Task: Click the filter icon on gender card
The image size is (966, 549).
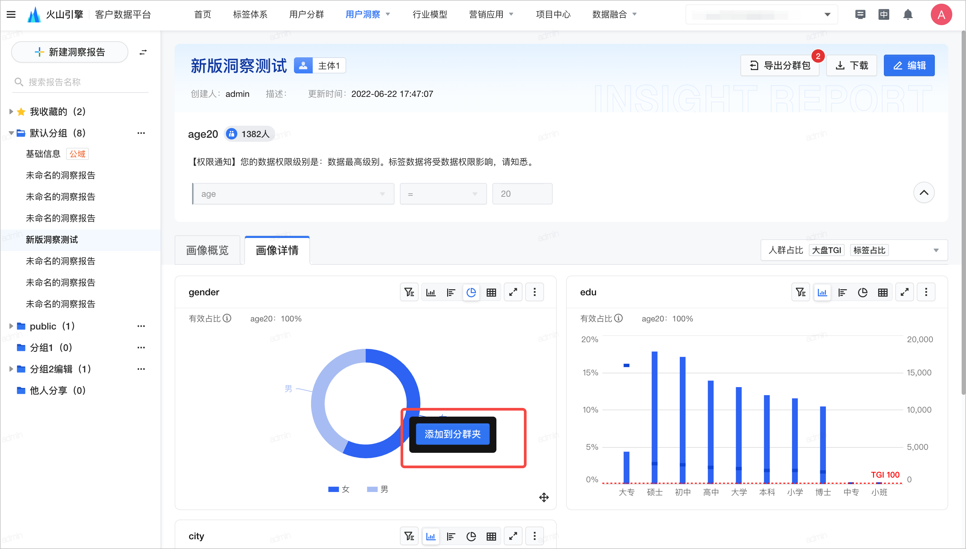Action: [409, 292]
